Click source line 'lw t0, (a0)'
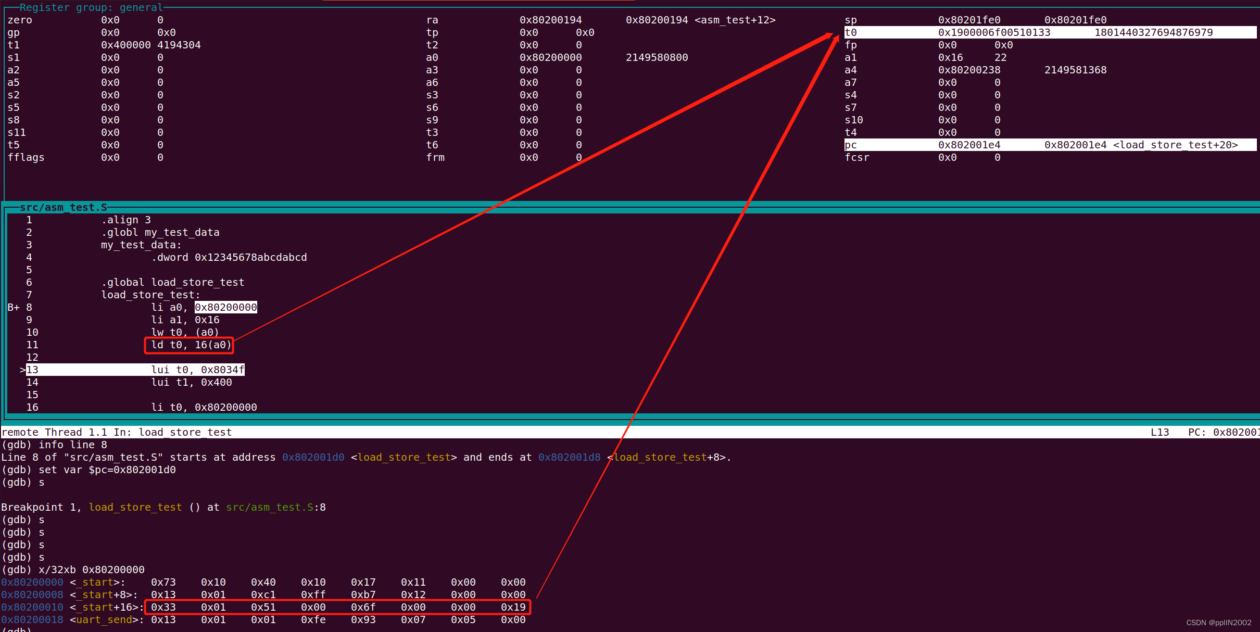 pos(185,332)
